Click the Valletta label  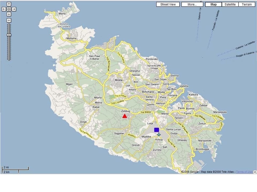pos(184,86)
